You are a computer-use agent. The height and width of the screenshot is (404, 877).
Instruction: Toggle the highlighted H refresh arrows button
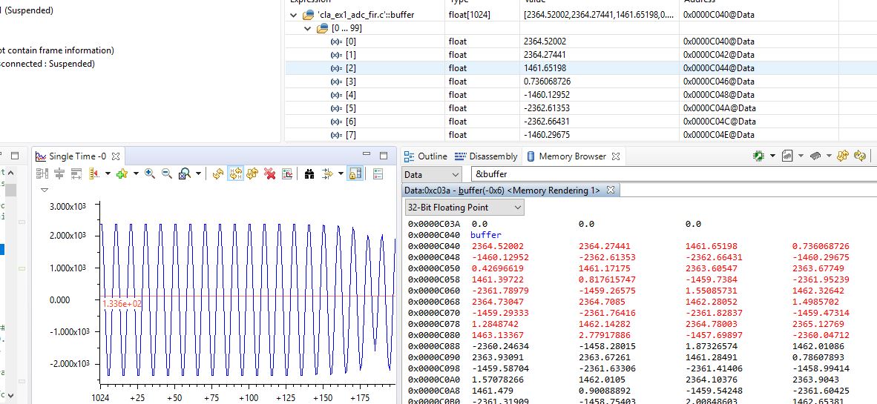coord(235,173)
